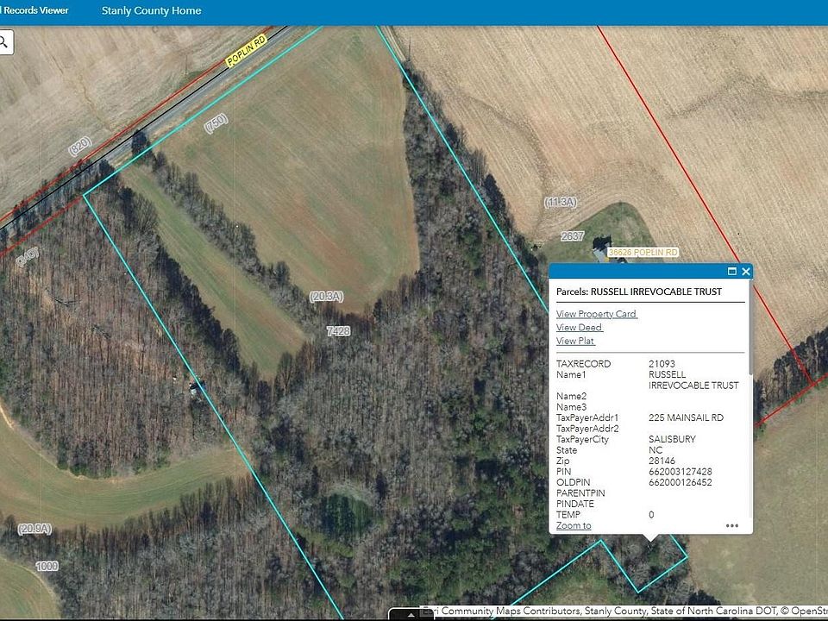Click the TEMP value 0

coord(651,515)
